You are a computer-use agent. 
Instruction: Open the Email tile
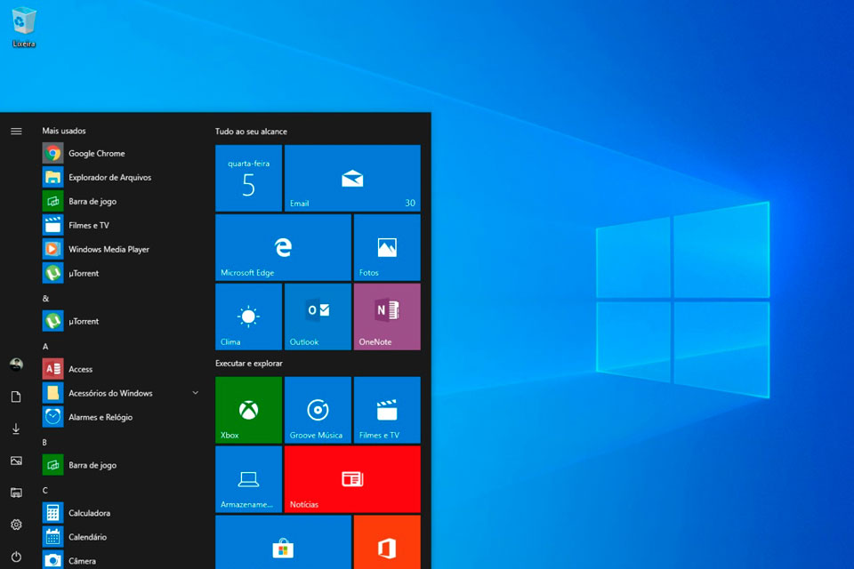[x=352, y=178]
